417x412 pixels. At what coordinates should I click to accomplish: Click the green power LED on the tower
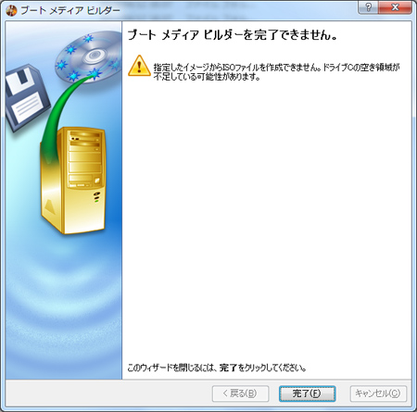coord(96,201)
